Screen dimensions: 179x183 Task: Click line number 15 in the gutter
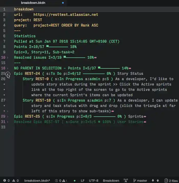click(x=3, y=63)
